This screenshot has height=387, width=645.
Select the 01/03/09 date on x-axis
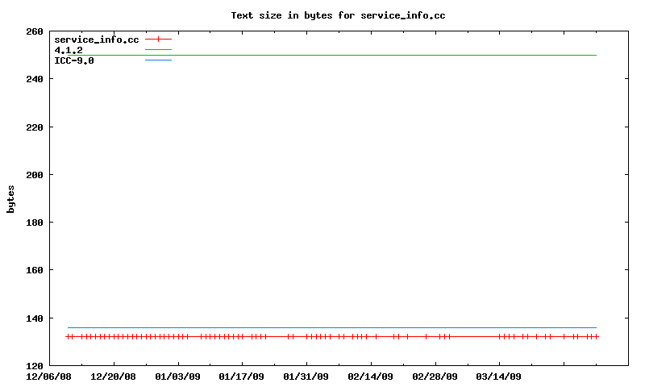point(177,376)
